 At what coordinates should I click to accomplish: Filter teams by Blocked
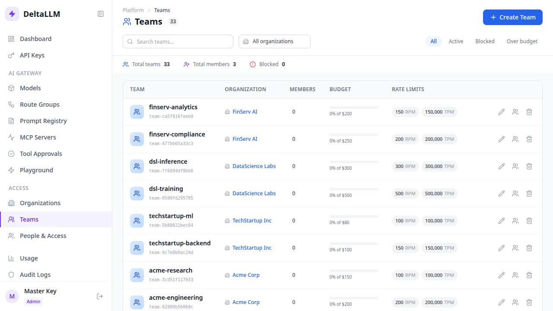pos(485,41)
